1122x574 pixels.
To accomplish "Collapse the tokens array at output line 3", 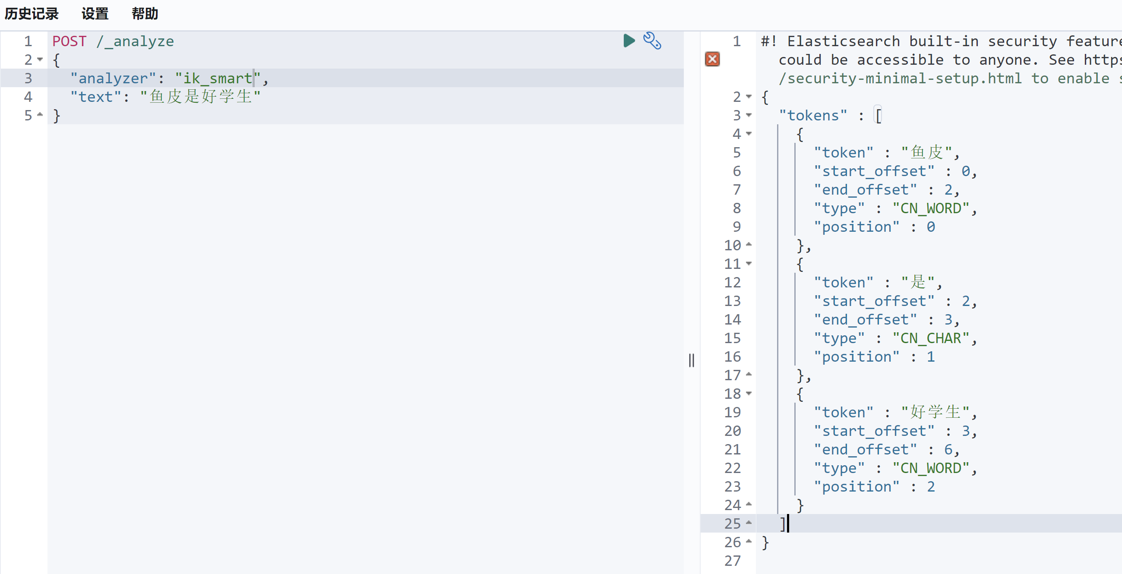I will point(749,115).
